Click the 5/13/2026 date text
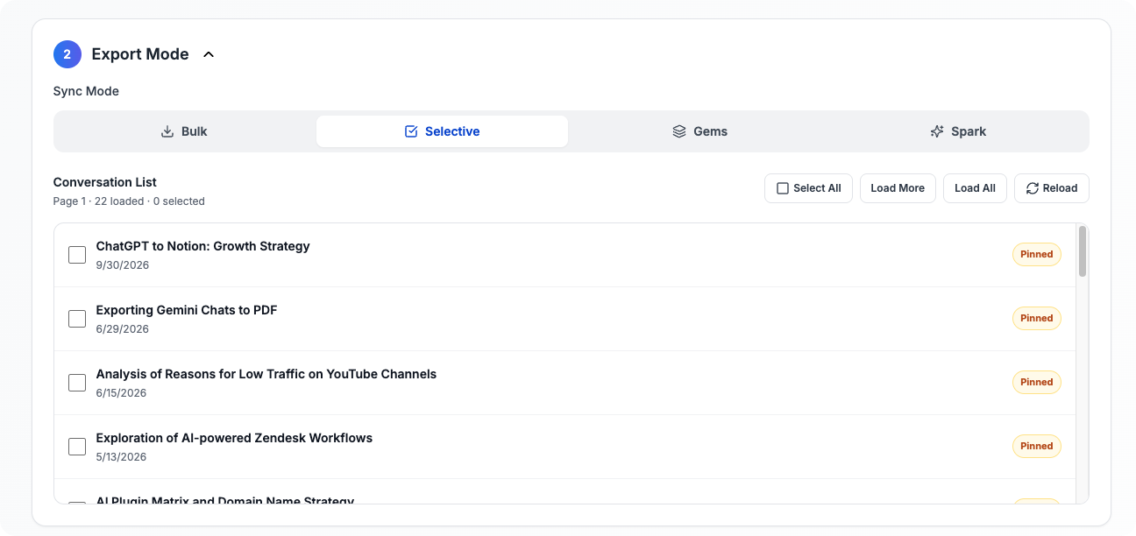 click(122, 457)
